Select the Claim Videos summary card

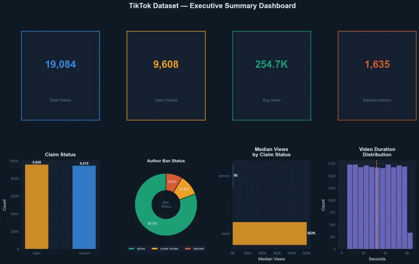[166, 75]
